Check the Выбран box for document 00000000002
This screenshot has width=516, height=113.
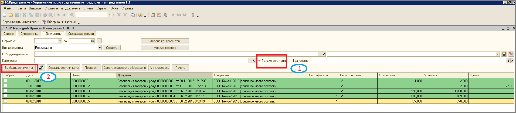(x=5, y=86)
